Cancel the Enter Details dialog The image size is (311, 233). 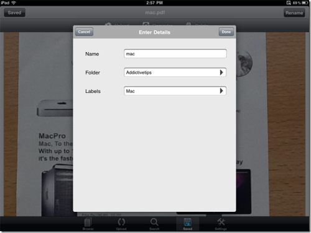click(x=84, y=32)
